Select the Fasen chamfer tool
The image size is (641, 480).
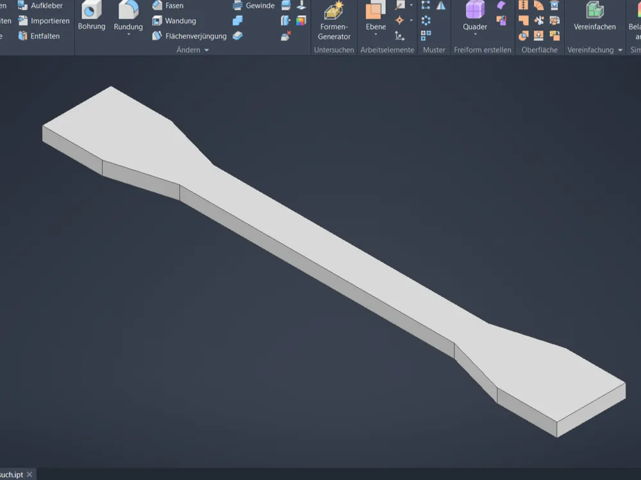coord(167,5)
